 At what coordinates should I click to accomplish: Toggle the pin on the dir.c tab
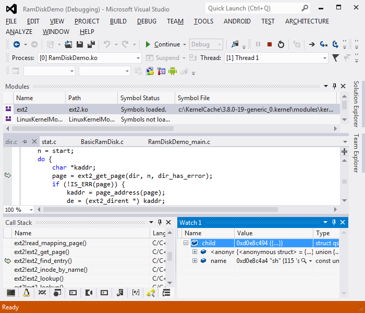pyautogui.click(x=25, y=141)
